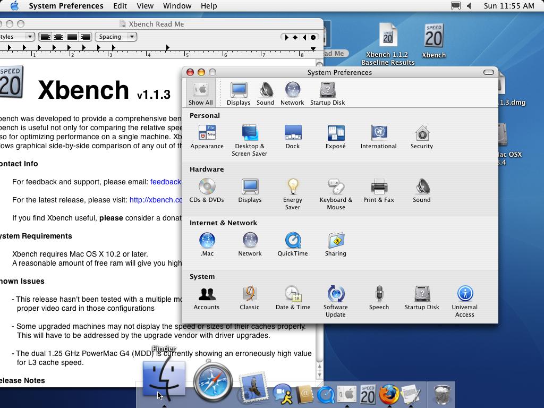Click the scroll up arrow in Read Me window
Image resolution: width=544 pixels, height=408 pixels.
pyautogui.click(x=319, y=367)
